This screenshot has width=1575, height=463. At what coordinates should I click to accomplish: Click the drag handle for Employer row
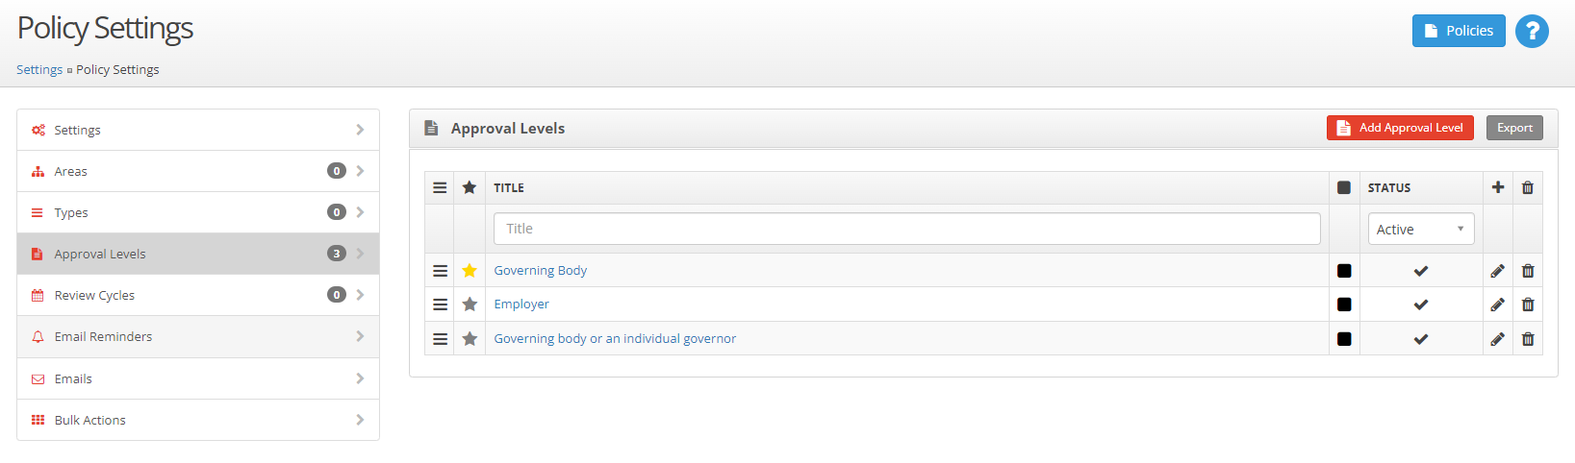click(440, 305)
